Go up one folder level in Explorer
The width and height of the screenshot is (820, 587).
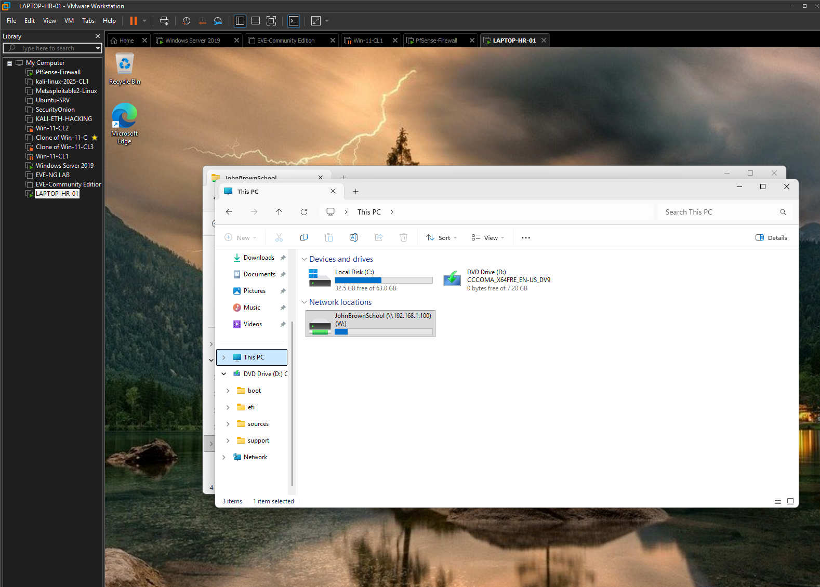click(x=279, y=212)
